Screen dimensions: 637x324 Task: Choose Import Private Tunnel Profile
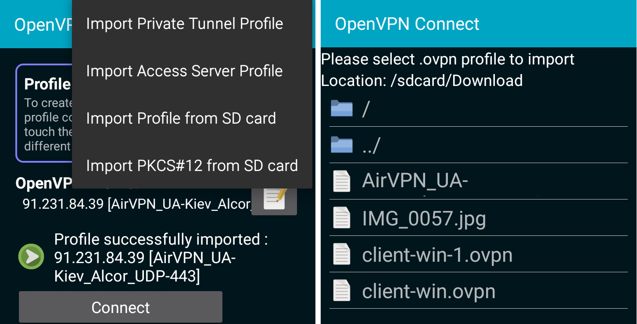(184, 24)
